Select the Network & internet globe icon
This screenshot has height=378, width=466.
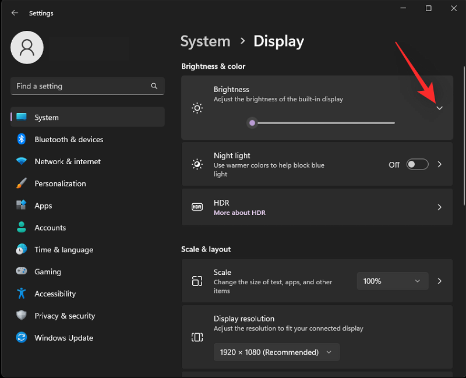tap(21, 161)
